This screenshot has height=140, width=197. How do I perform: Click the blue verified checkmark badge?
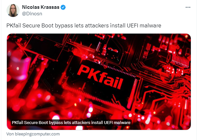(63, 7)
